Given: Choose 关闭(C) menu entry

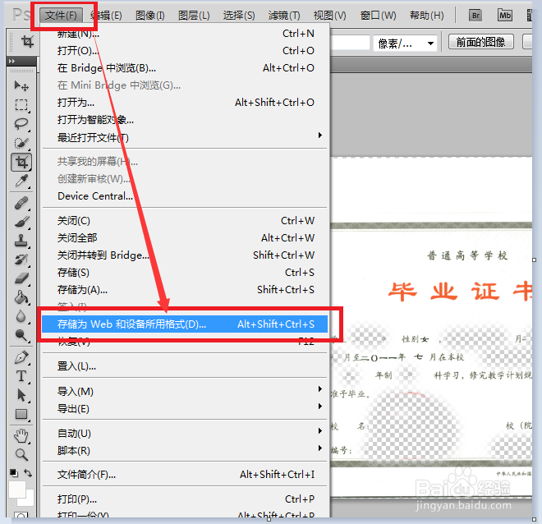Looking at the screenshot, I should pos(185,220).
